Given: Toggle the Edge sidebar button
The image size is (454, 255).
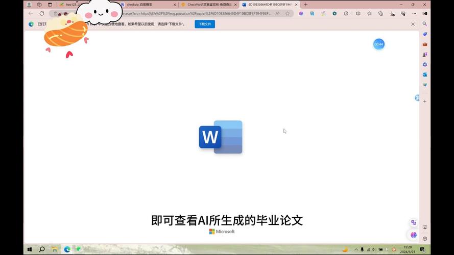Looking at the screenshot, I should [425, 14].
